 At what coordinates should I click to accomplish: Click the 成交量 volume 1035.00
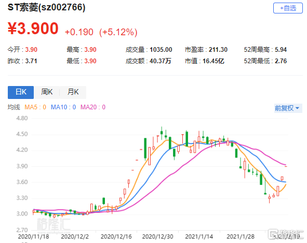[x=161, y=50]
